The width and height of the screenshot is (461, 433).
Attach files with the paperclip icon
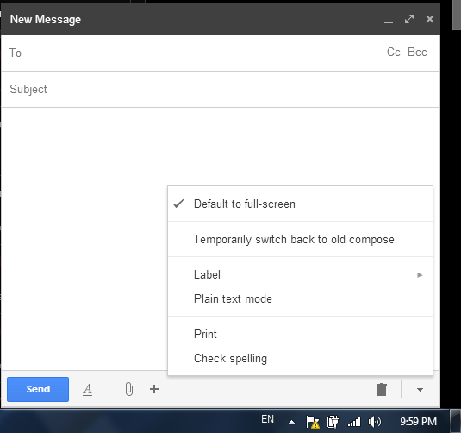(128, 389)
